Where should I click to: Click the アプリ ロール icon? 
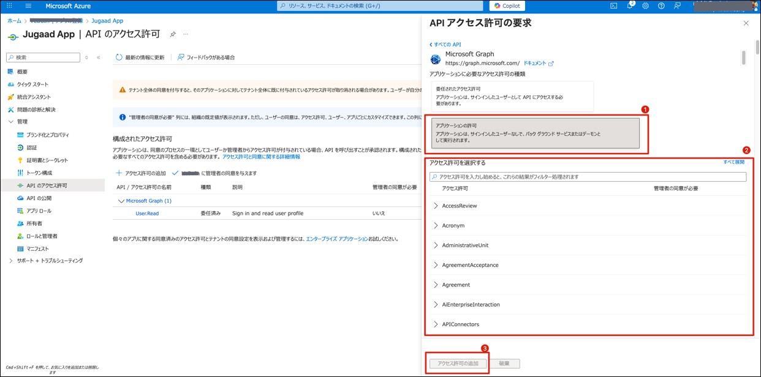tap(20, 211)
